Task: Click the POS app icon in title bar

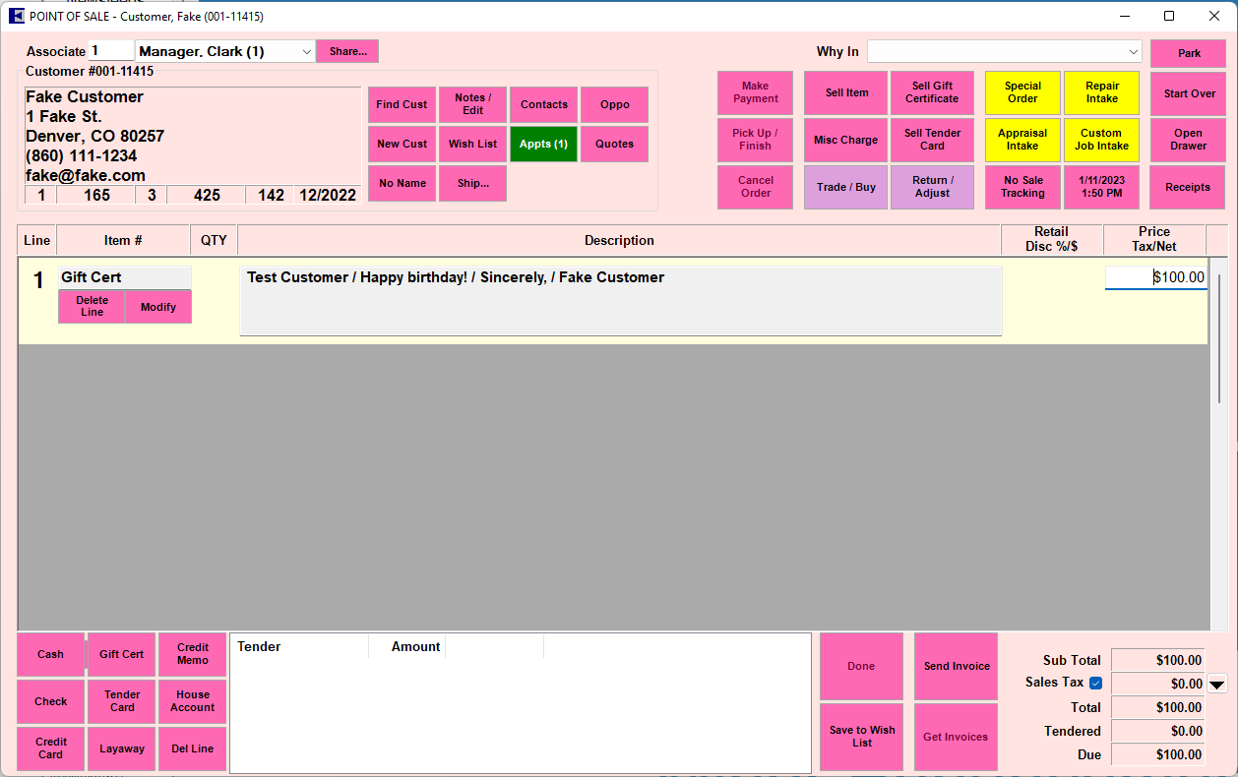Action: pos(16,16)
